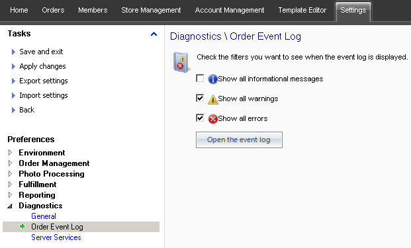411x248 pixels.
Task: Select the Photo Processing category label
Action: click(52, 174)
